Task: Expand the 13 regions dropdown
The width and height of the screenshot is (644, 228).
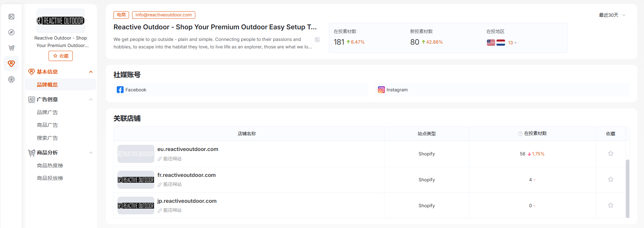Action: 512,43
